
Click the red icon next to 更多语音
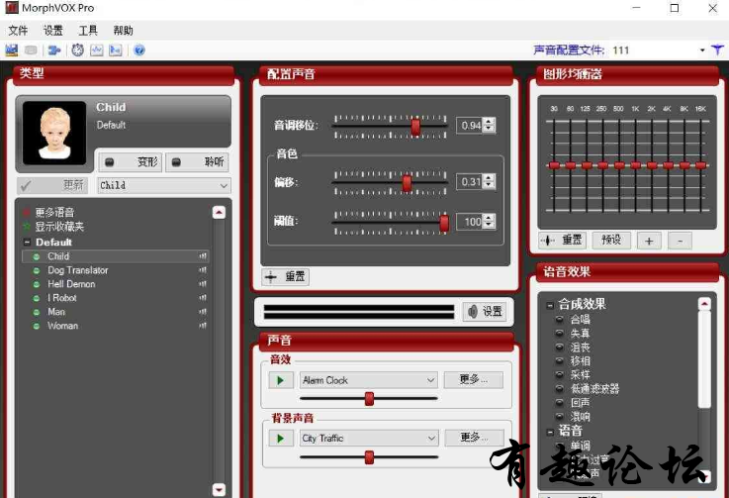[x=27, y=213]
